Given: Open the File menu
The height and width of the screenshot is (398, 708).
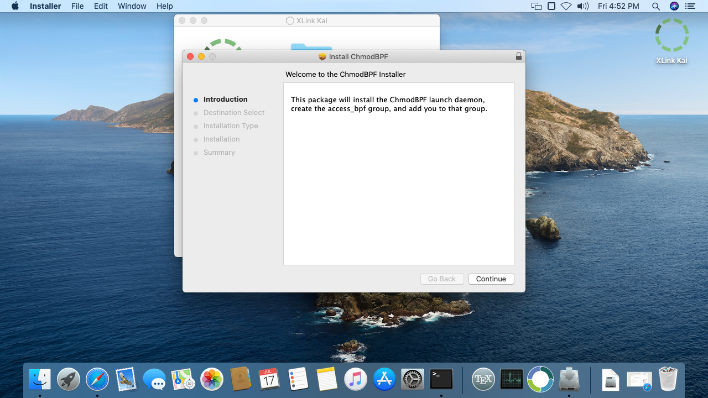Looking at the screenshot, I should [x=77, y=6].
